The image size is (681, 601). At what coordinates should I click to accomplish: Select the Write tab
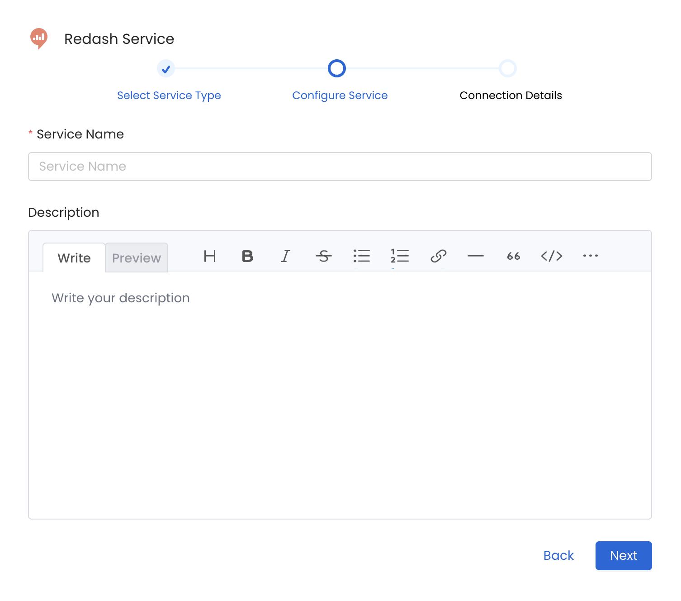[74, 258]
